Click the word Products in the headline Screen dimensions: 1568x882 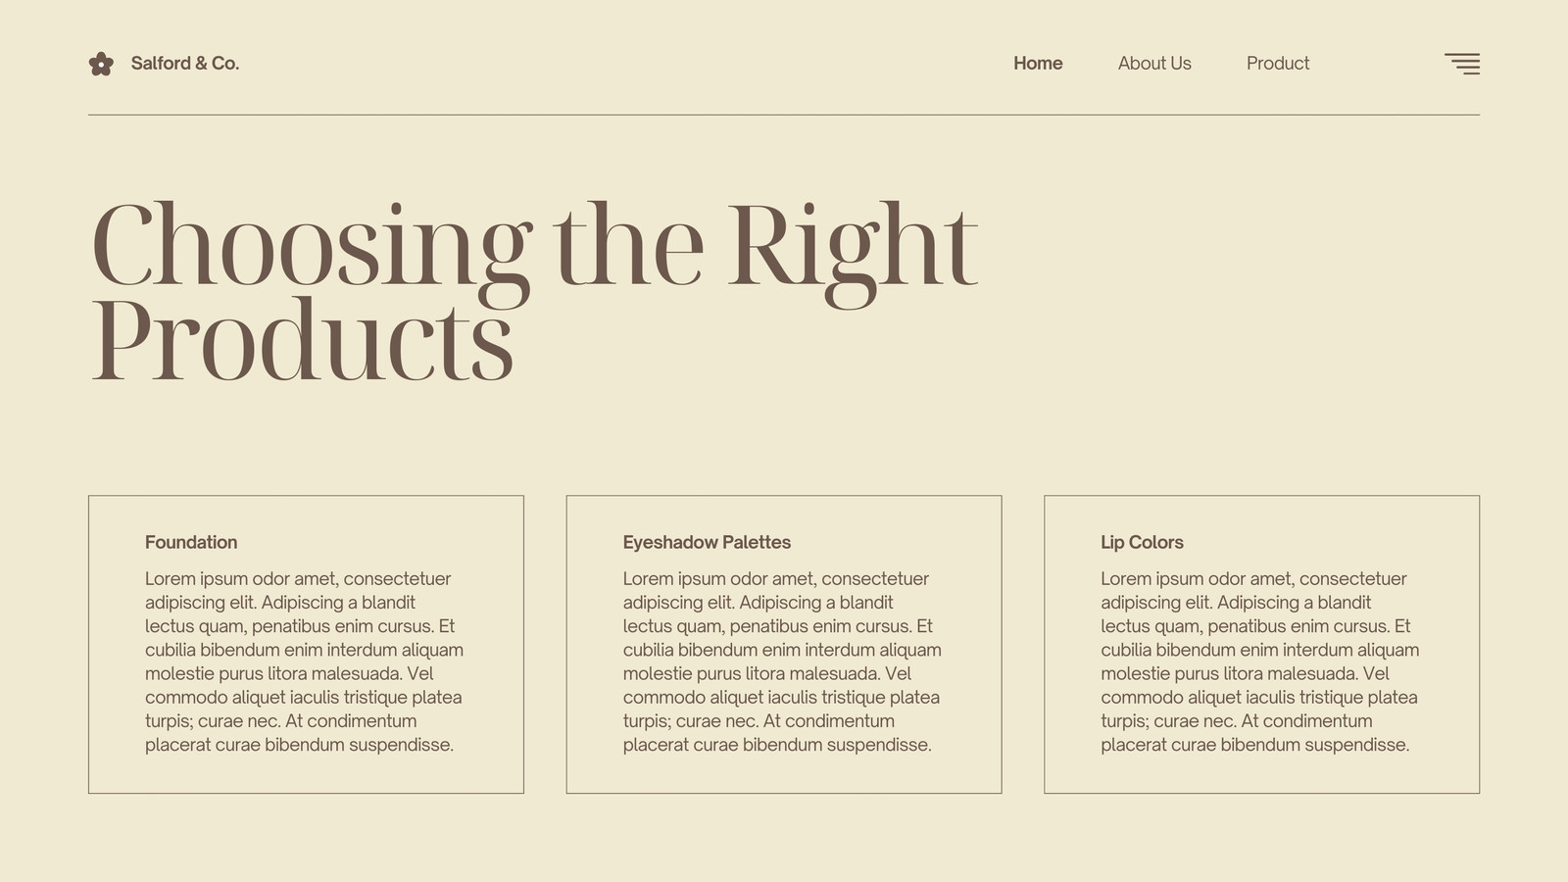coord(303,339)
